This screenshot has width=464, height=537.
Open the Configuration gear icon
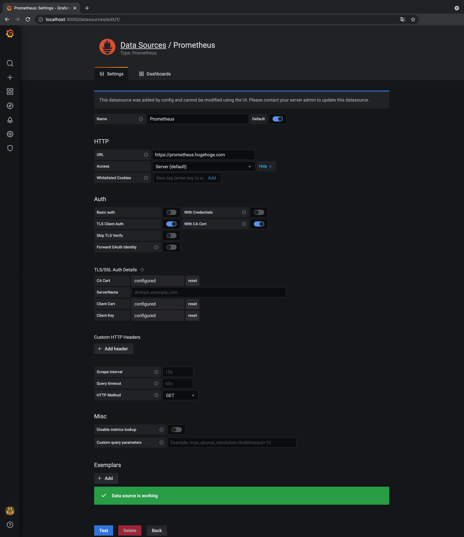pyautogui.click(x=10, y=134)
